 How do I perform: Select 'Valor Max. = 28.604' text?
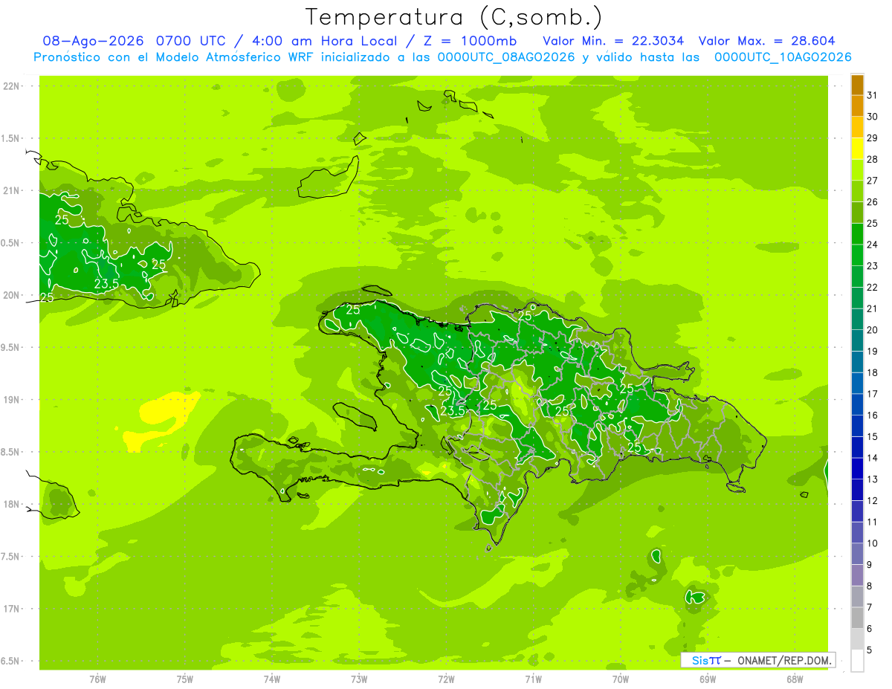(767, 41)
